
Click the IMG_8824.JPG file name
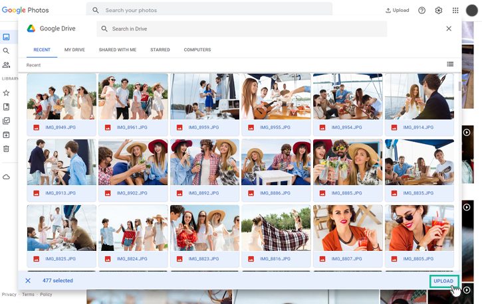(x=132, y=259)
